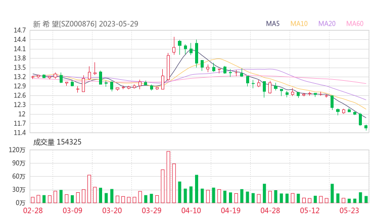This screenshot has width=374, height=222.
Task: Click the 04-28 date axis label
Action: 270,211
